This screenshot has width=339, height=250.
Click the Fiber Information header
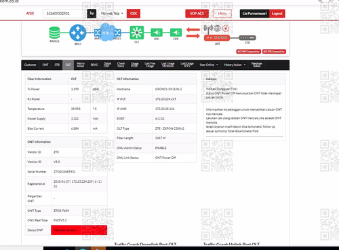39,79
